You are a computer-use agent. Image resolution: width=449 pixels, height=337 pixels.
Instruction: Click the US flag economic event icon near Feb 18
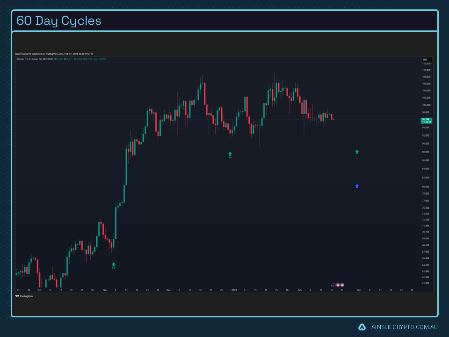338,285
